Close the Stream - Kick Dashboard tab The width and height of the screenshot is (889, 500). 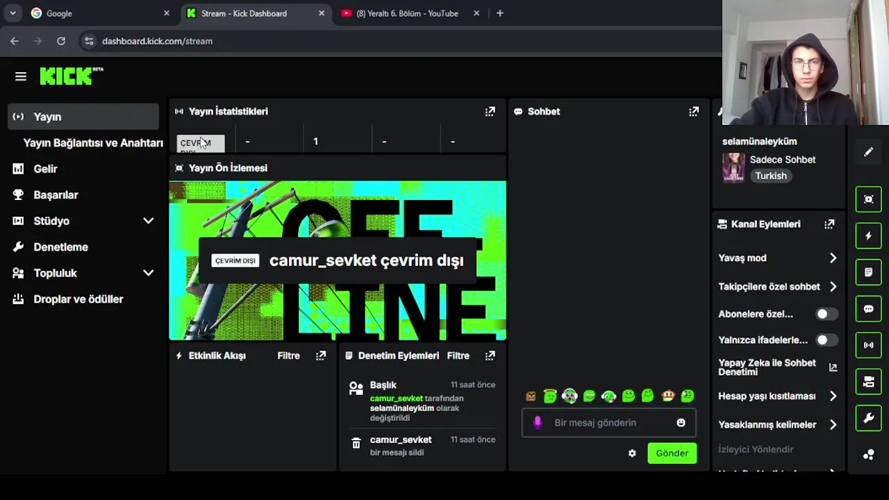tap(322, 13)
